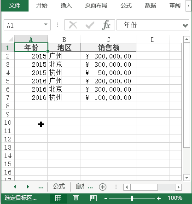Go to previous sheet tab arrow
Screen dimensions: 192x204
(x=15, y=187)
